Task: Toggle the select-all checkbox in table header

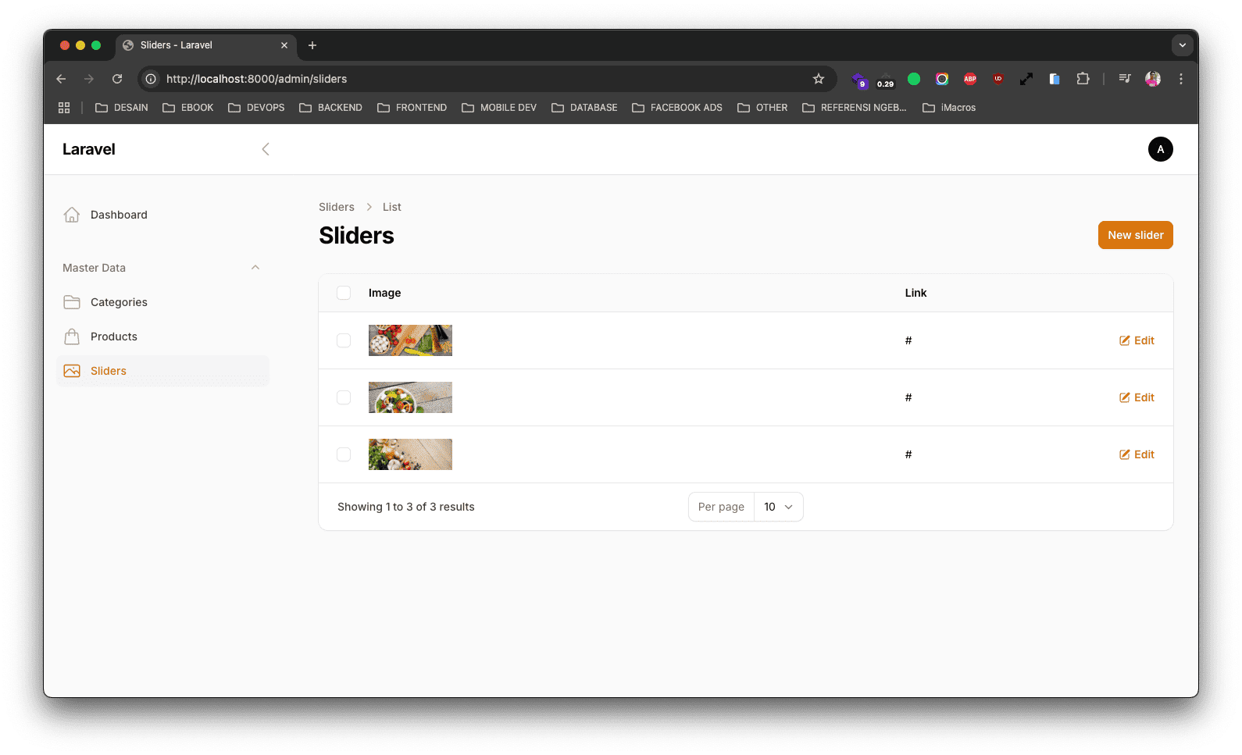Action: click(x=344, y=293)
